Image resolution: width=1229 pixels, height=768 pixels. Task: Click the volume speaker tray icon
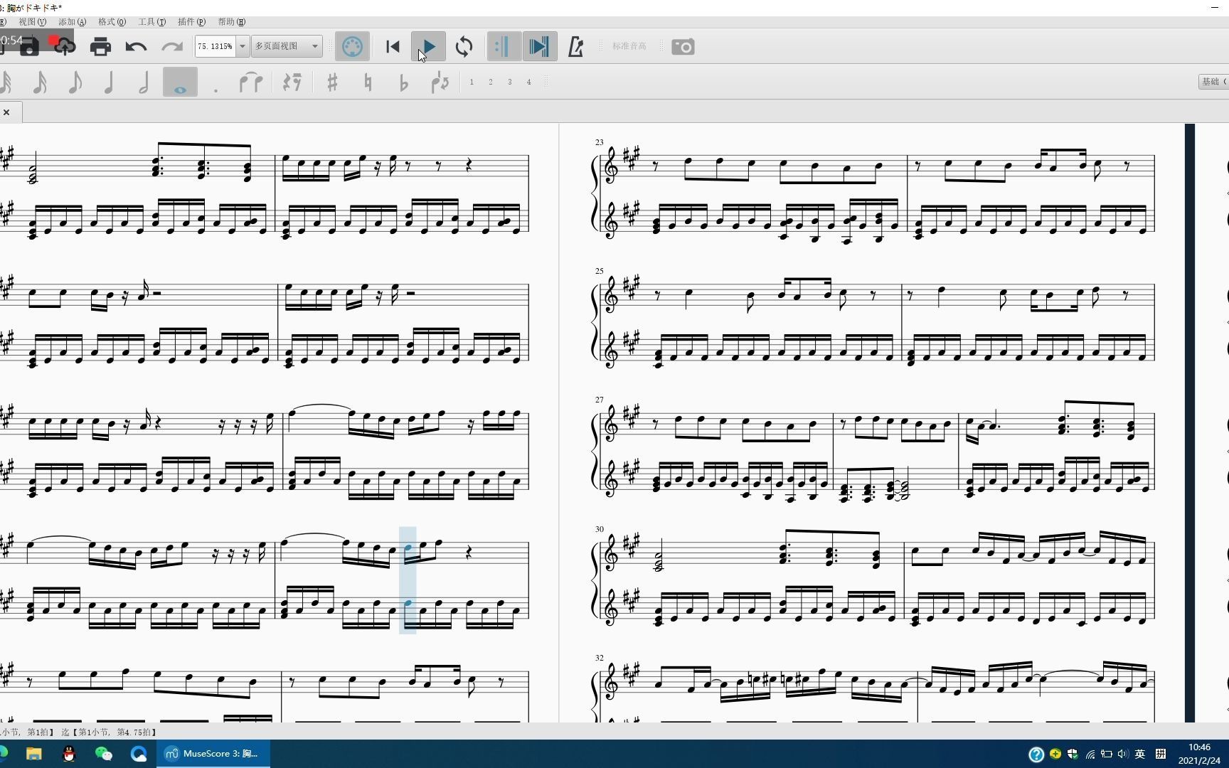pos(1123,754)
